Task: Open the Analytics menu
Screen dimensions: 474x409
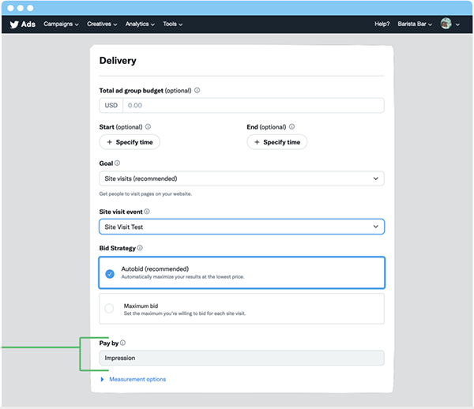Action: 140,24
